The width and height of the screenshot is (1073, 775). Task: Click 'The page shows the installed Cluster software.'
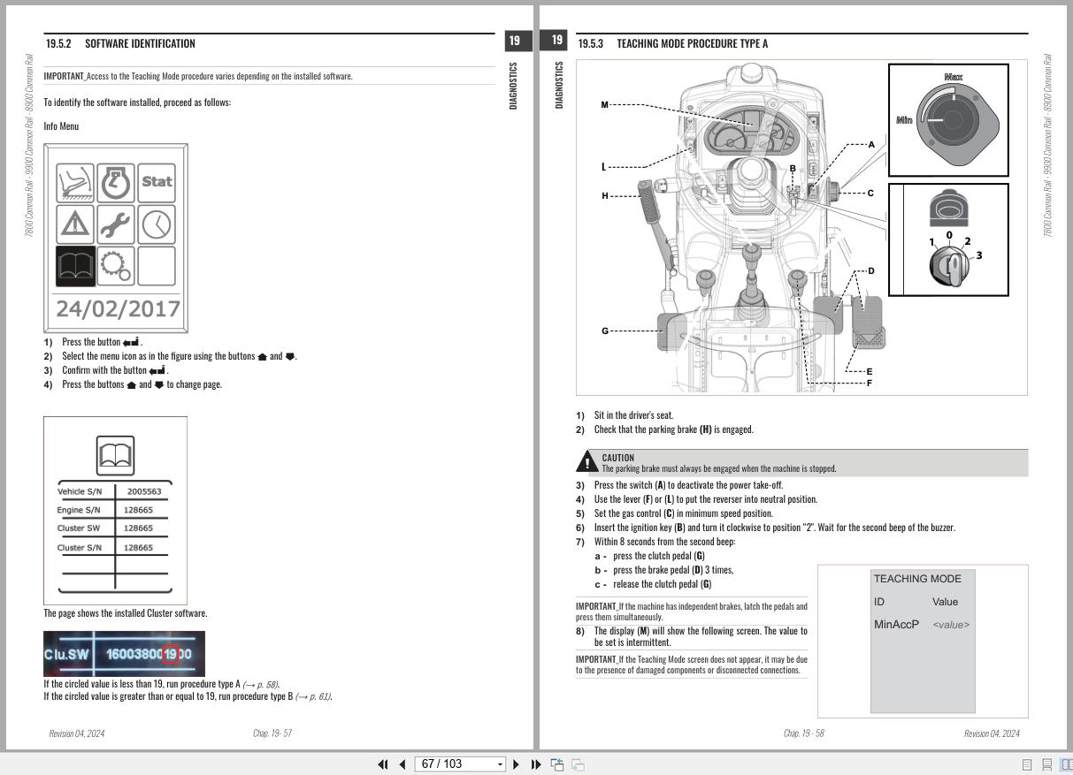(126, 613)
